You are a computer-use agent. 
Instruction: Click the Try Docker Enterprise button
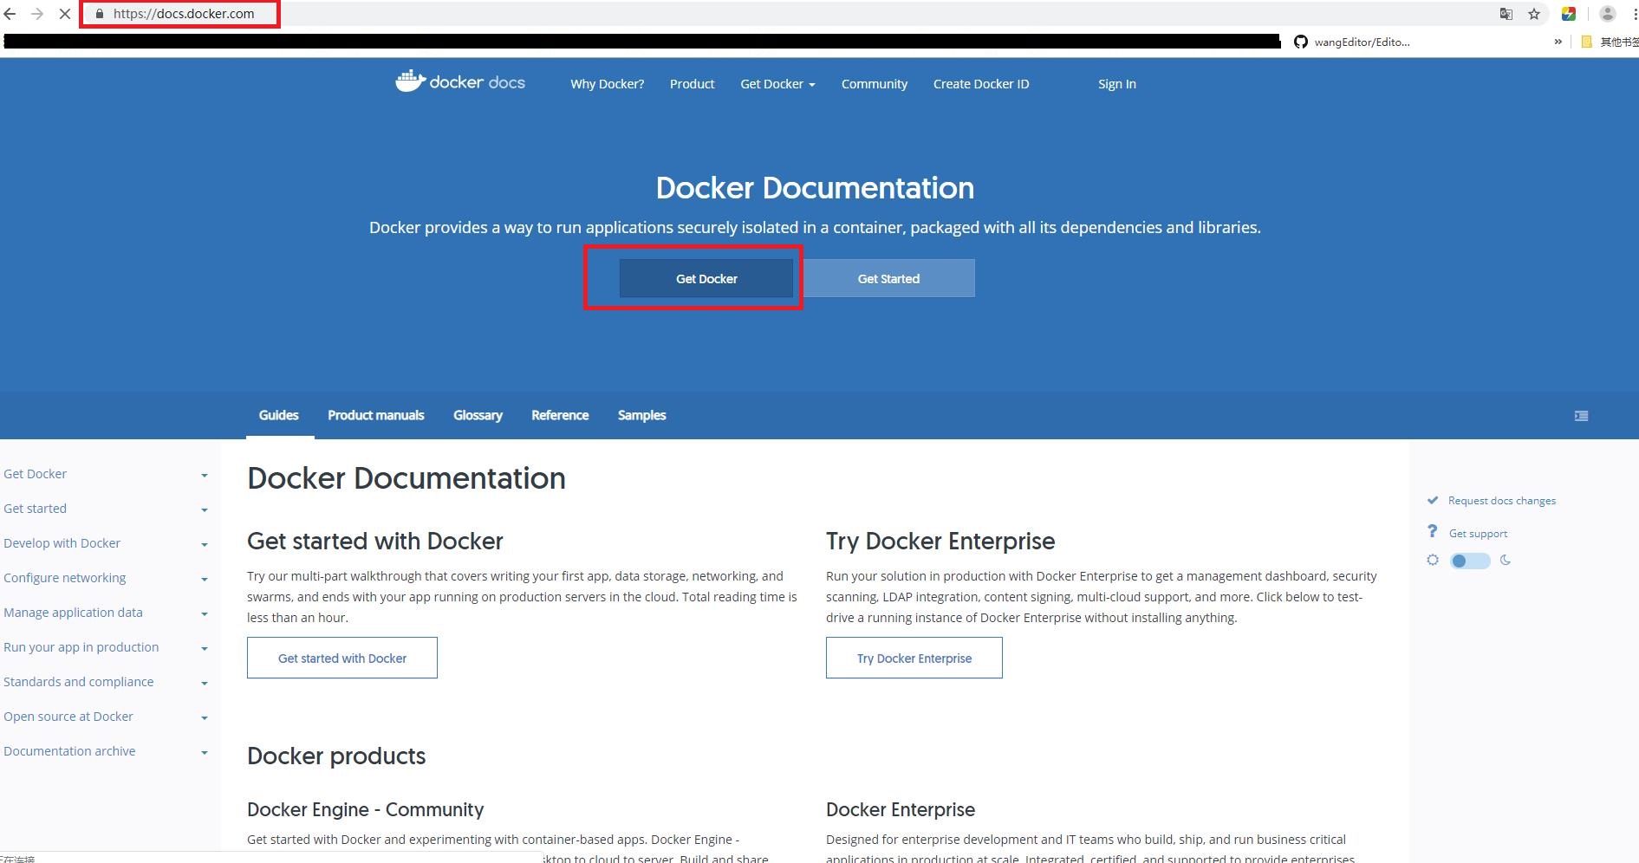[x=914, y=658]
